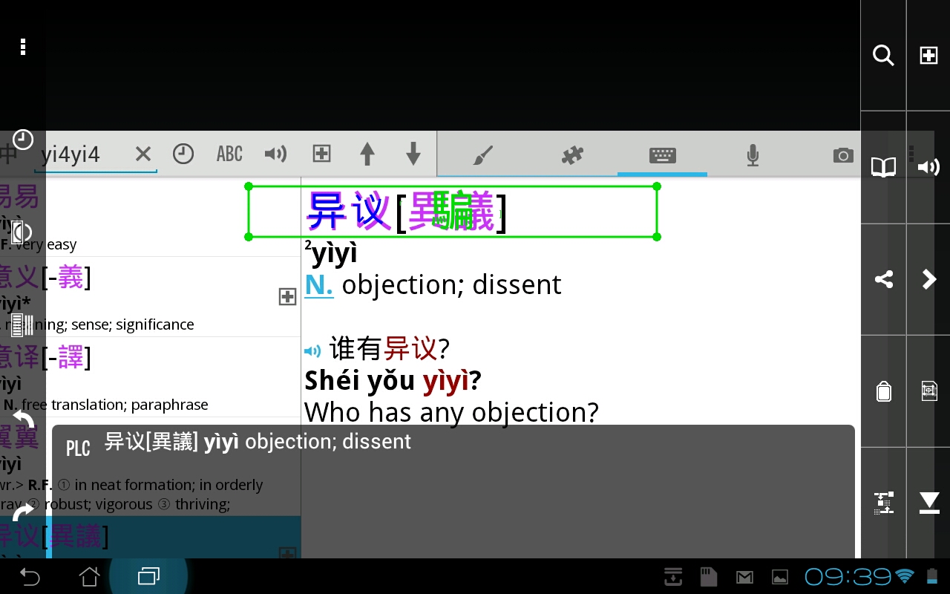Go to the next entry with down arrow
The image size is (950, 594).
click(x=413, y=154)
